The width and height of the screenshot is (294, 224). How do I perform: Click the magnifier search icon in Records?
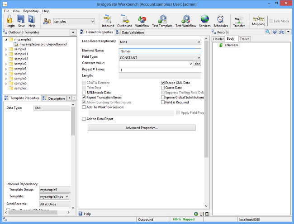pyautogui.click(x=268, y=32)
